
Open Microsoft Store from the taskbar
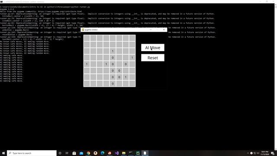74,153
